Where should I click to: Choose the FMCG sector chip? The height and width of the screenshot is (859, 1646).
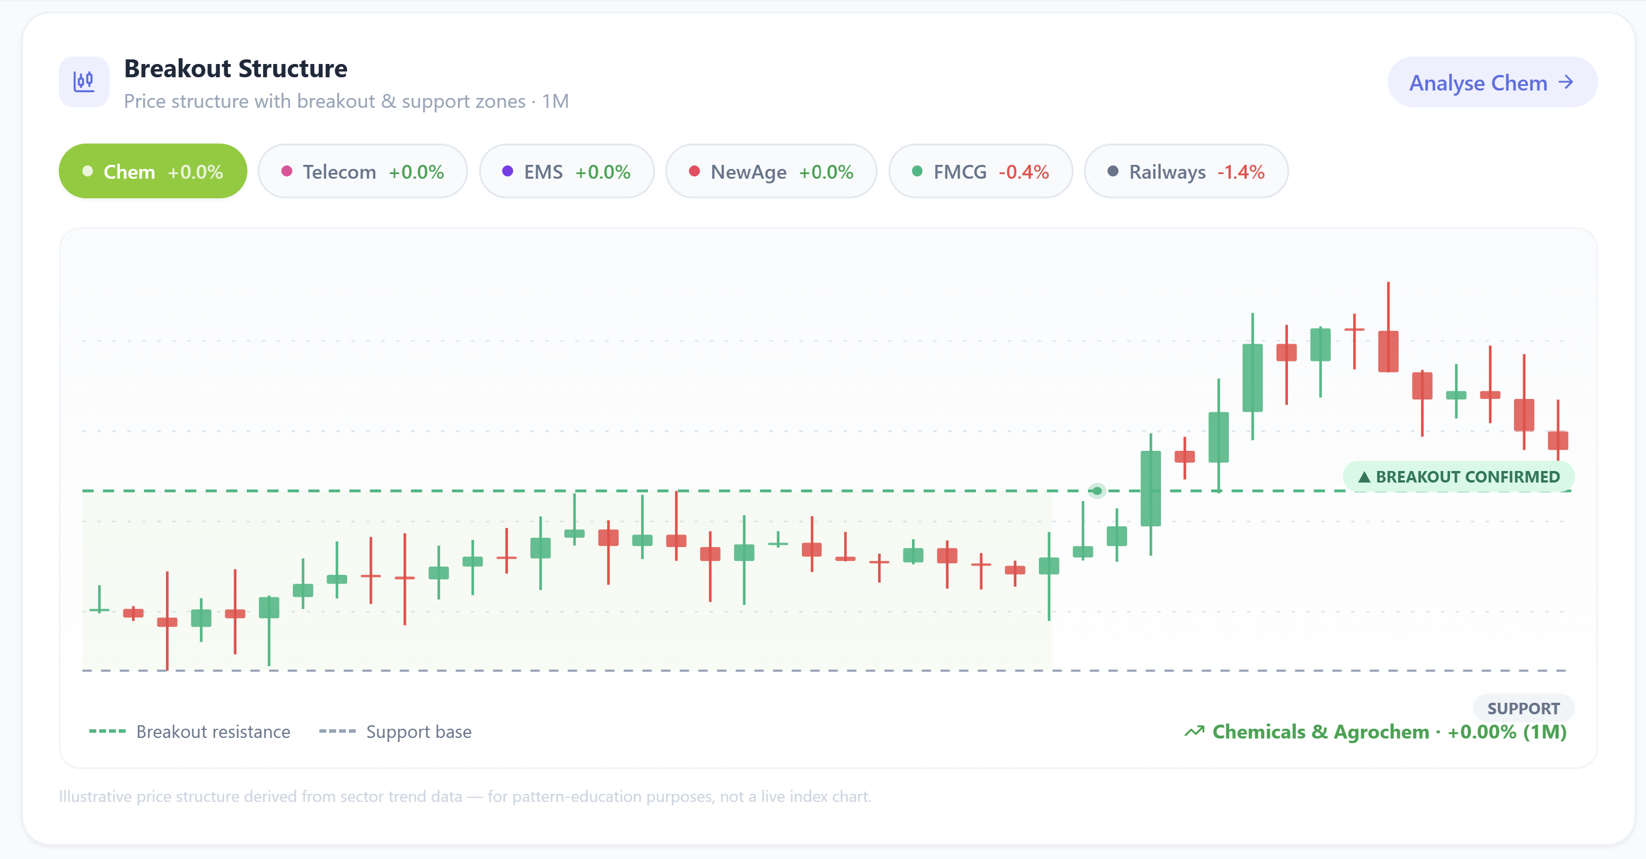tap(981, 171)
